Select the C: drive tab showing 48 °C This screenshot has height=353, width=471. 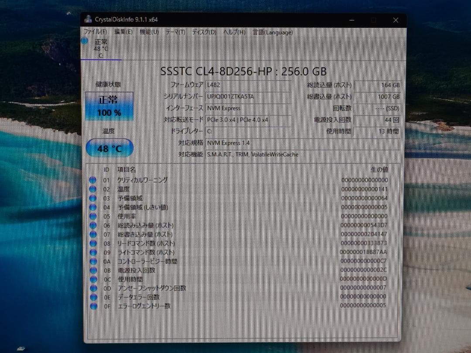(x=101, y=48)
